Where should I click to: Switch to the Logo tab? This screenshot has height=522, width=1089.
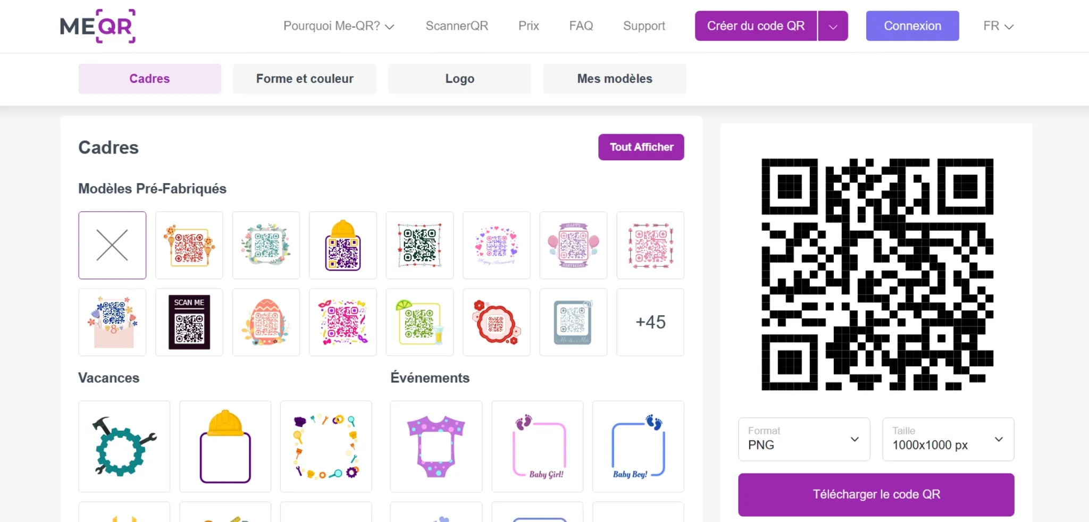coord(459,79)
